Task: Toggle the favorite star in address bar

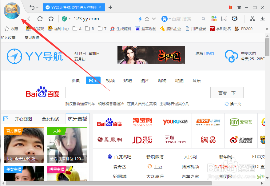Action: tap(147, 18)
